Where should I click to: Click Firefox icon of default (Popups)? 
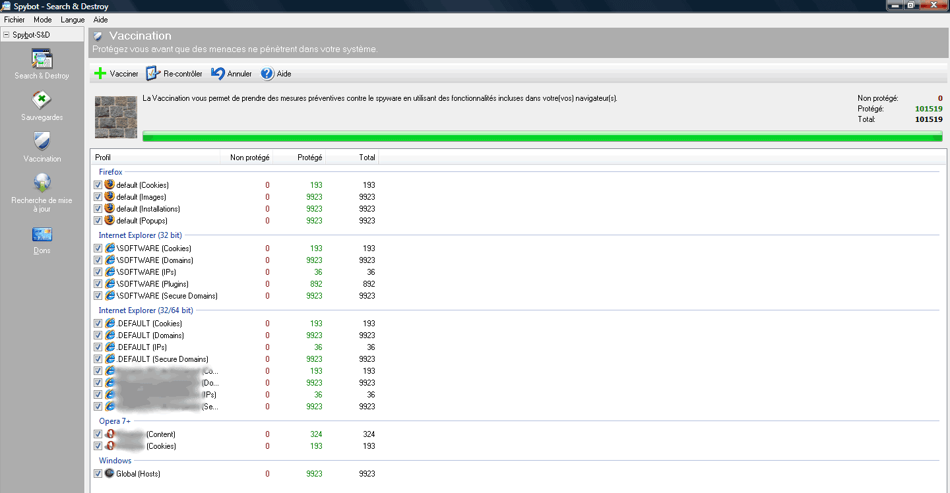(110, 220)
